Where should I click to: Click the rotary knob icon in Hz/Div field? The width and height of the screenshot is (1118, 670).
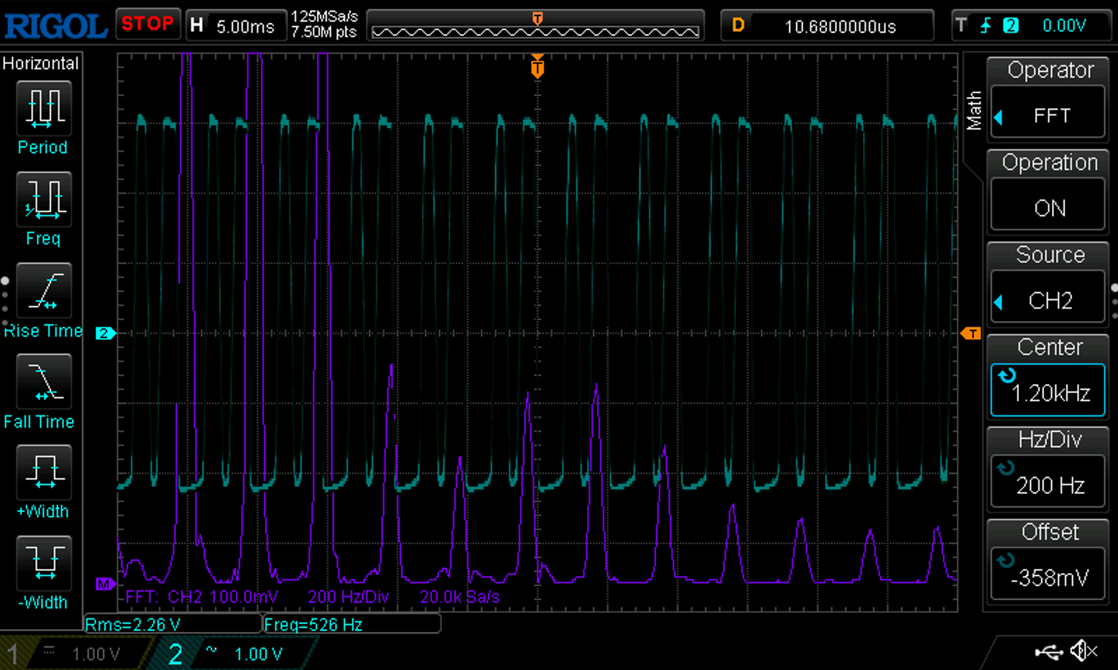1006,467
